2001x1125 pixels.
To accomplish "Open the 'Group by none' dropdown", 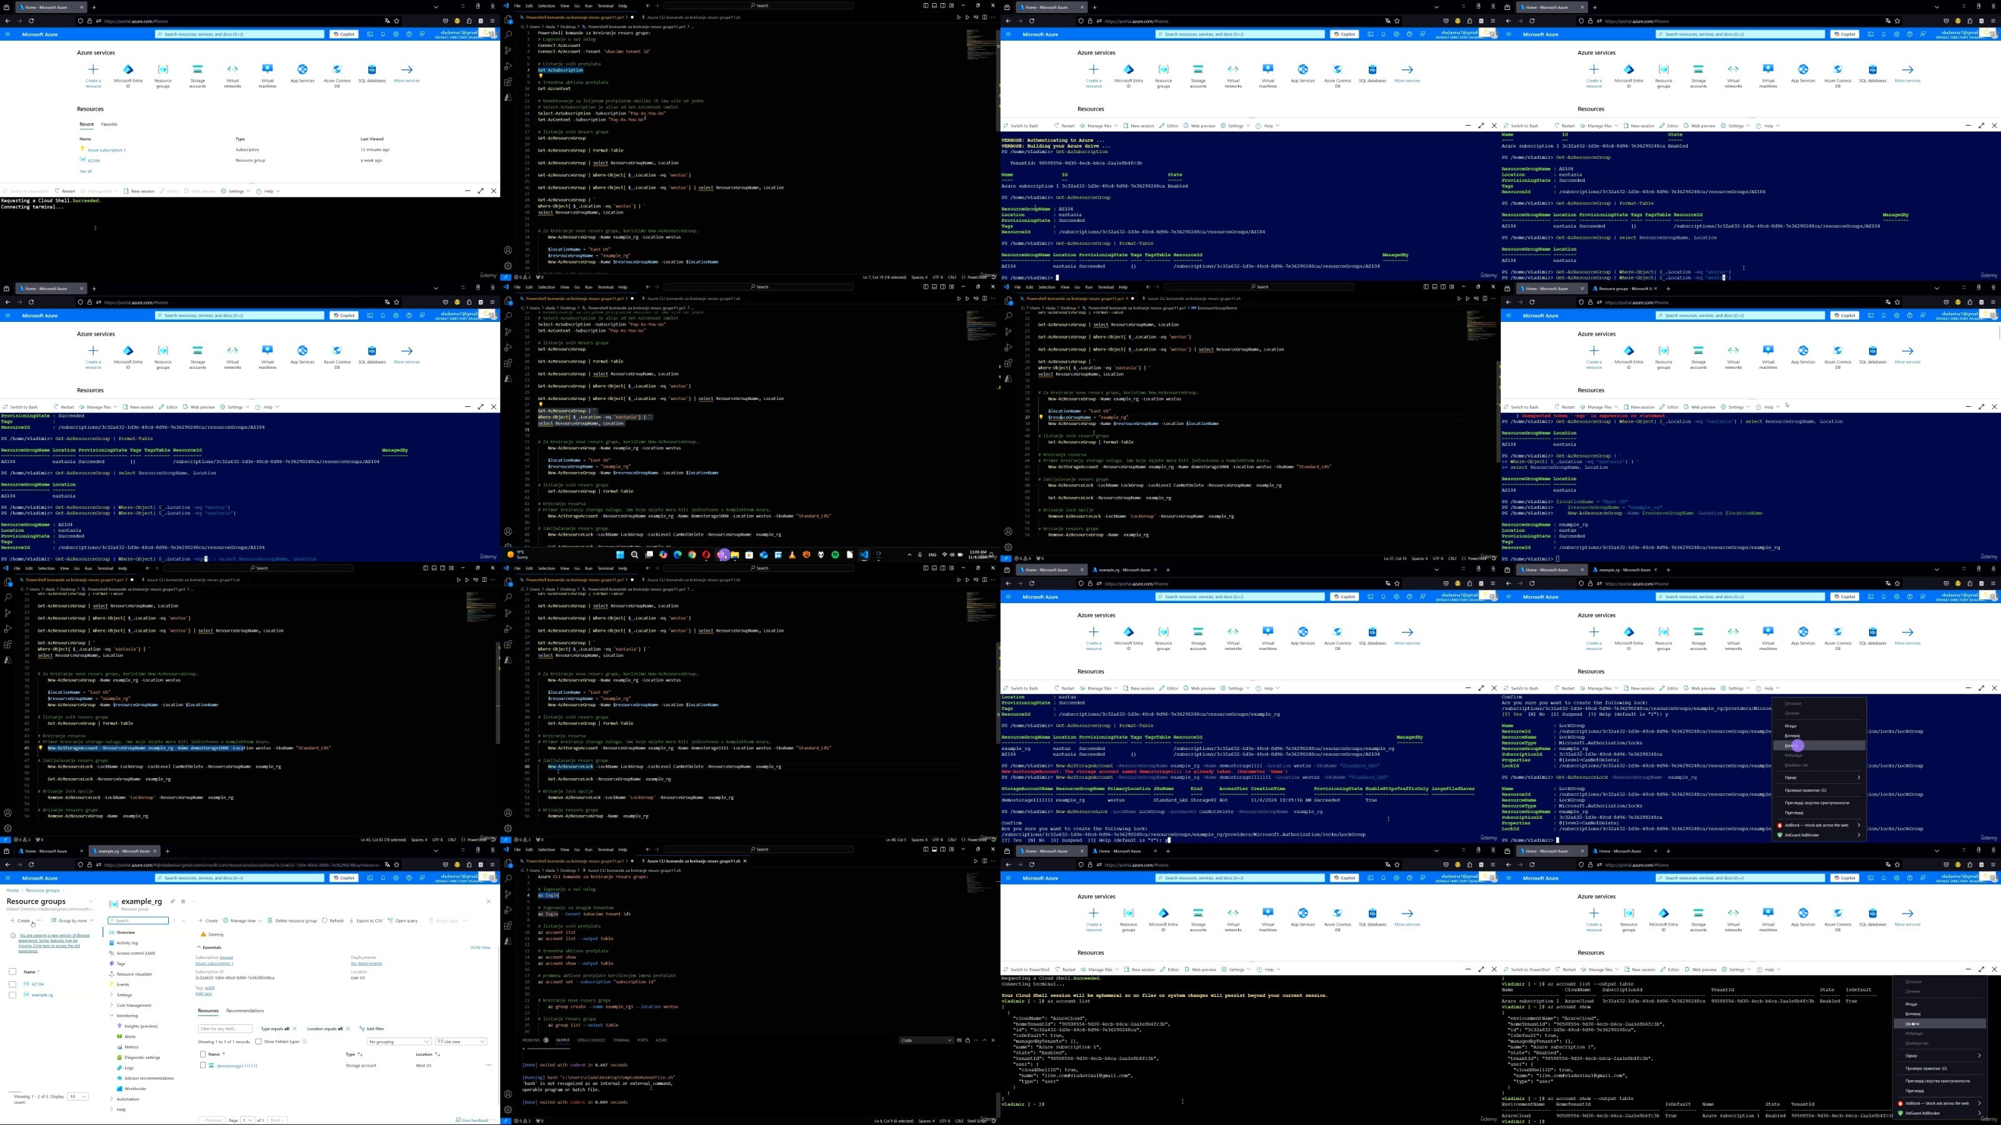I will click(x=73, y=921).
